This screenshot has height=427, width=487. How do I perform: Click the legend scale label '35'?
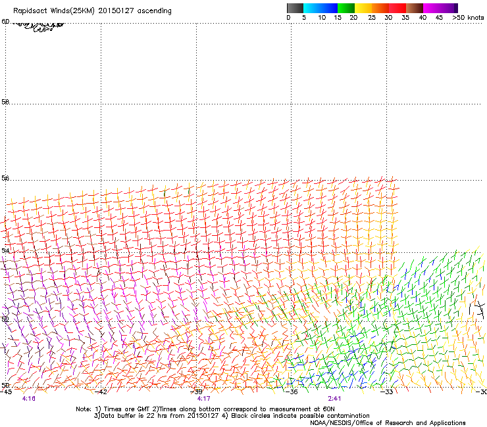(405, 18)
